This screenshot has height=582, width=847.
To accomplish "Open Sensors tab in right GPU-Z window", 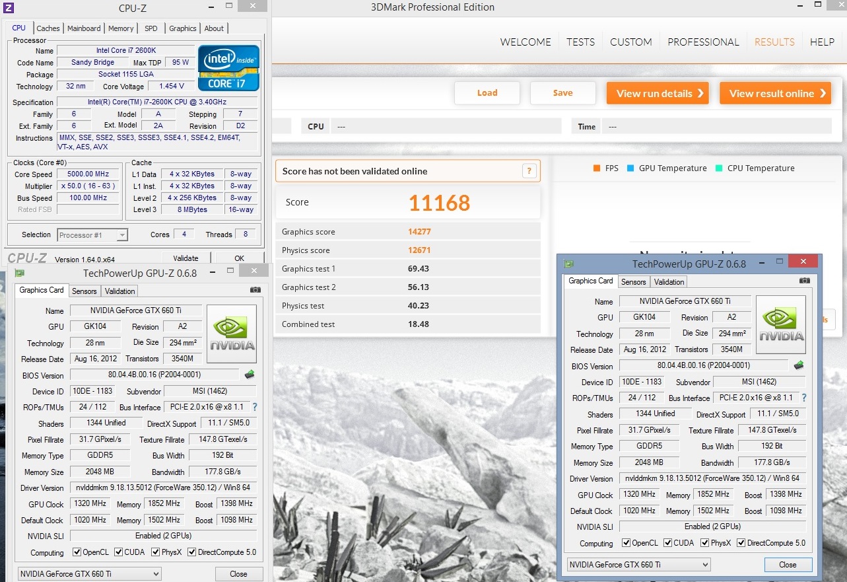I will coord(634,281).
